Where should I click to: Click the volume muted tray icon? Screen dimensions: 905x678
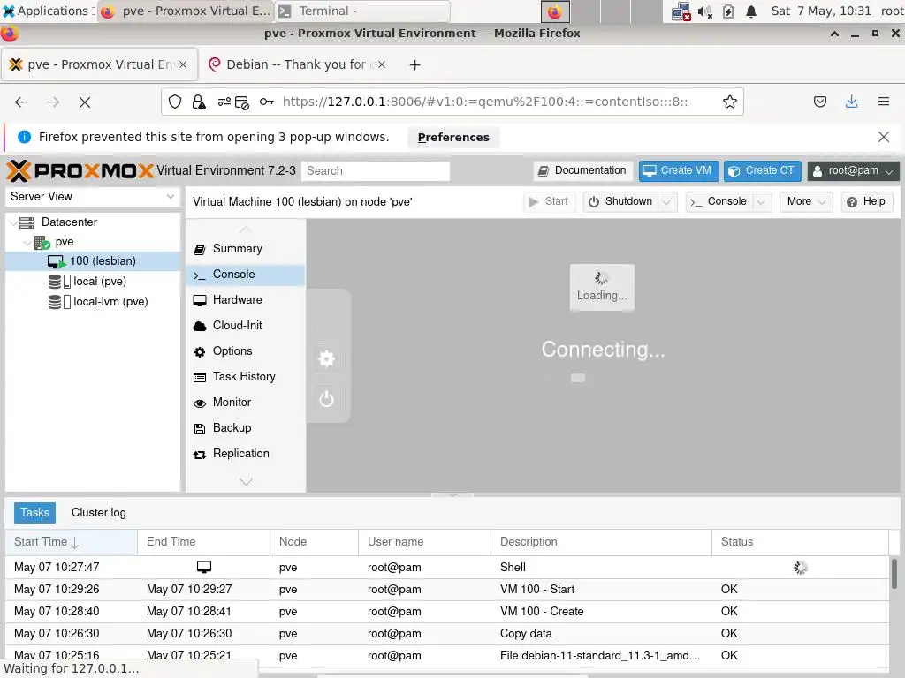tap(704, 11)
